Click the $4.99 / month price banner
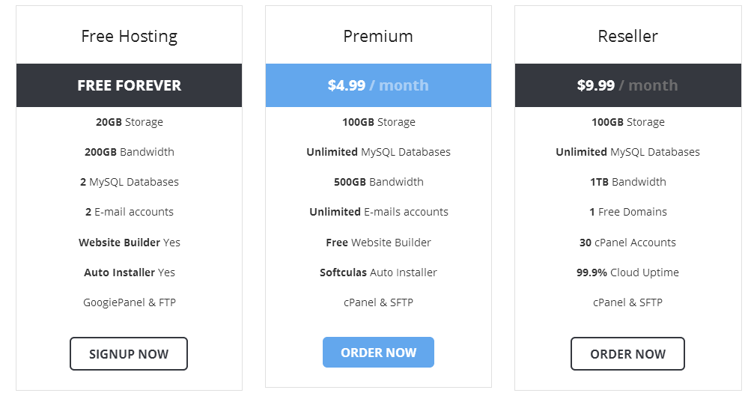The image size is (751, 402). click(x=378, y=85)
